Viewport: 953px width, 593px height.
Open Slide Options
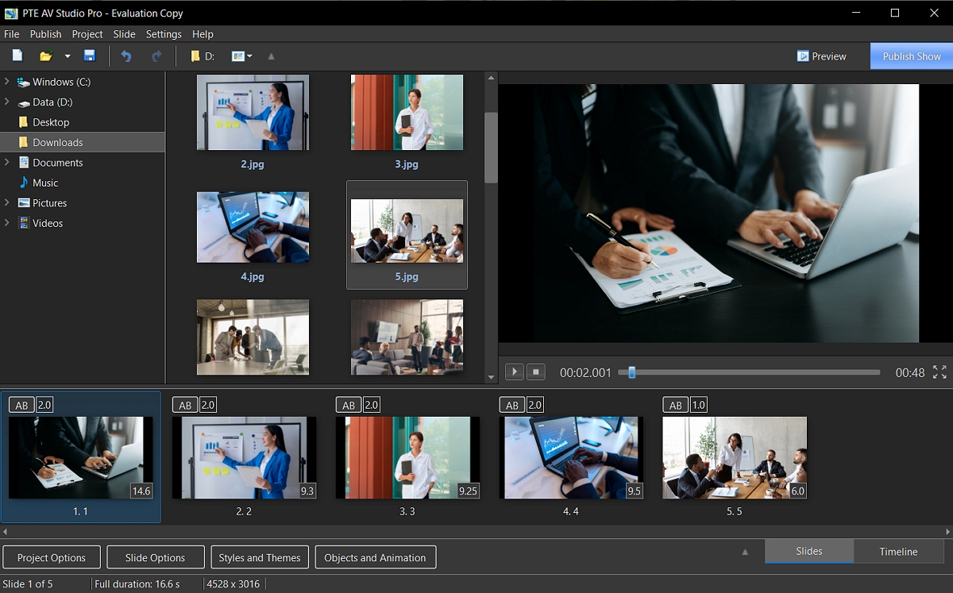click(156, 557)
